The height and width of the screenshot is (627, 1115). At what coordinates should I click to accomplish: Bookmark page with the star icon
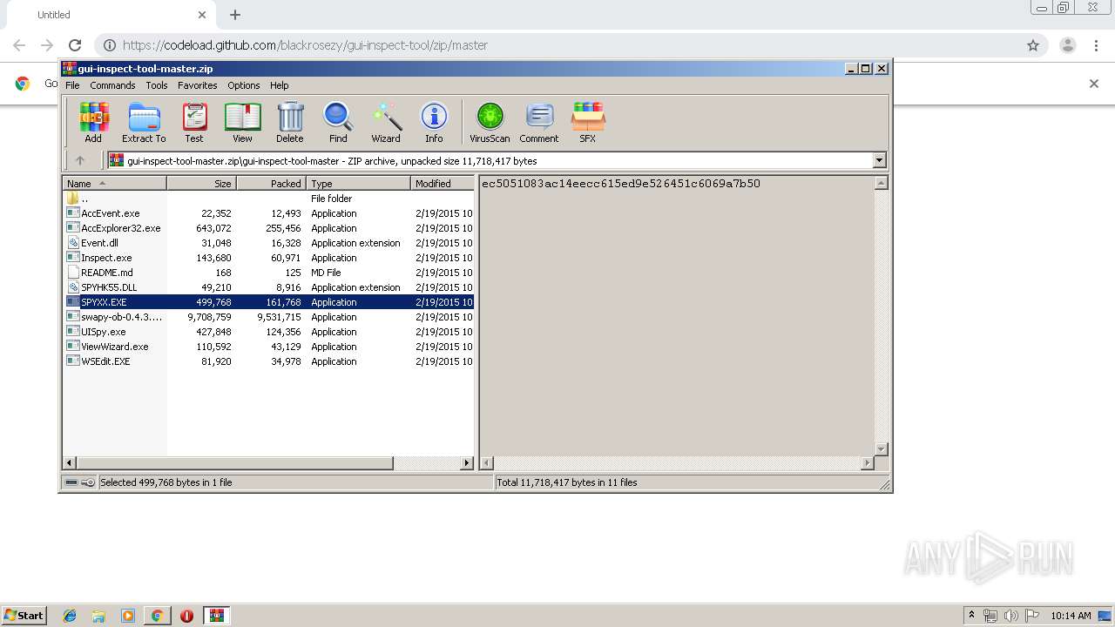point(1033,45)
